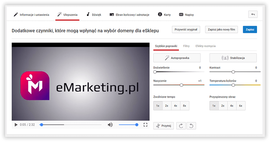
Task: Click the blue Zapisz button
Action: coord(250,29)
